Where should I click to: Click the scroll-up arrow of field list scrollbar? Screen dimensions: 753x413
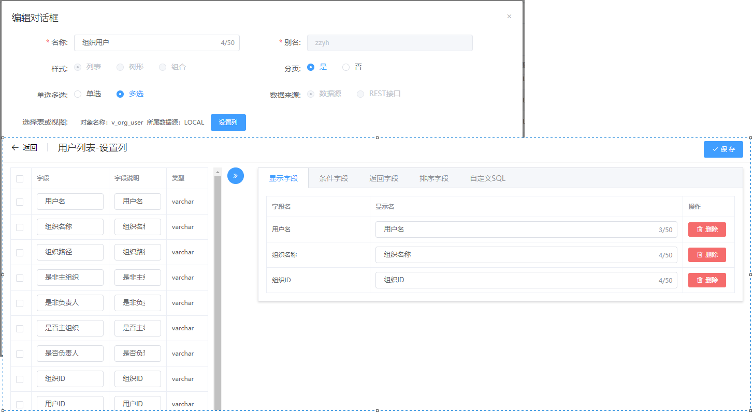[x=218, y=172]
